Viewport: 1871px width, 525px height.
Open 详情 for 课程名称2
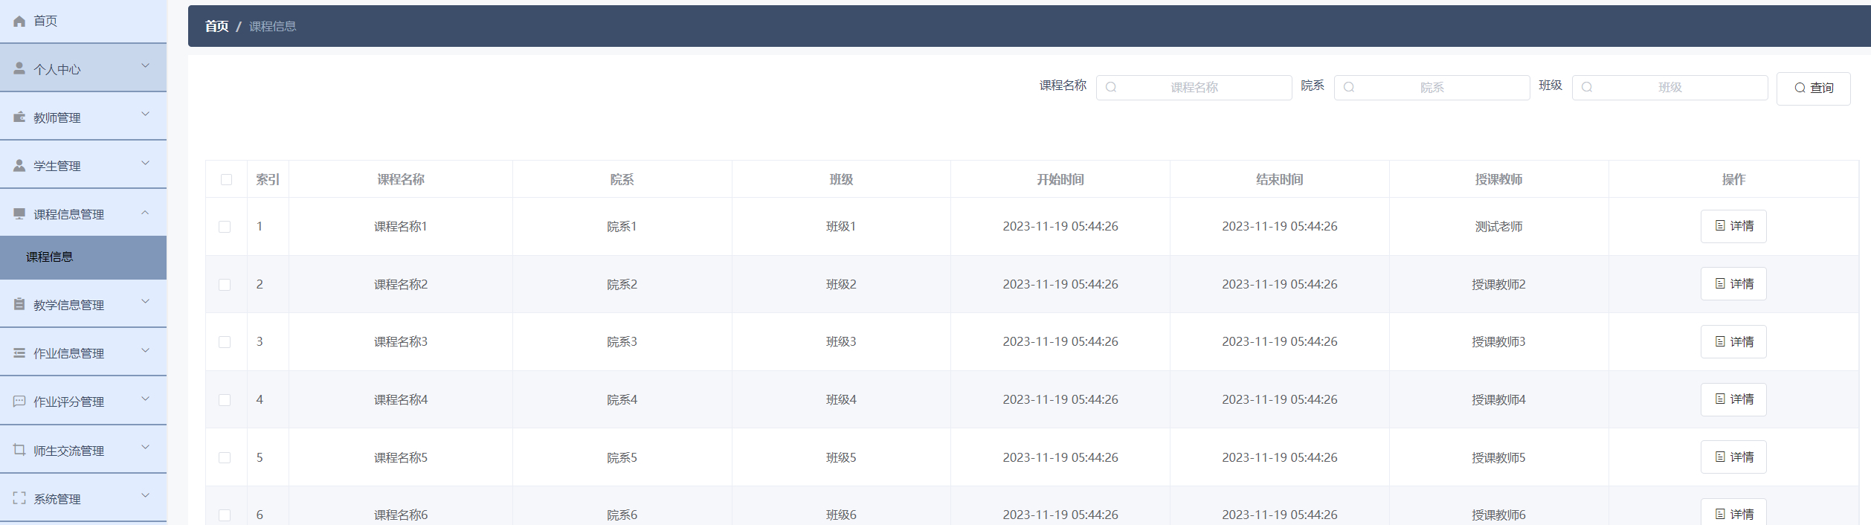coord(1733,283)
